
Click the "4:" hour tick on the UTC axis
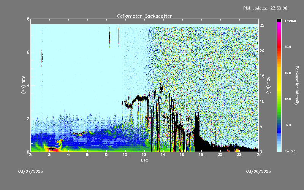click(68, 155)
